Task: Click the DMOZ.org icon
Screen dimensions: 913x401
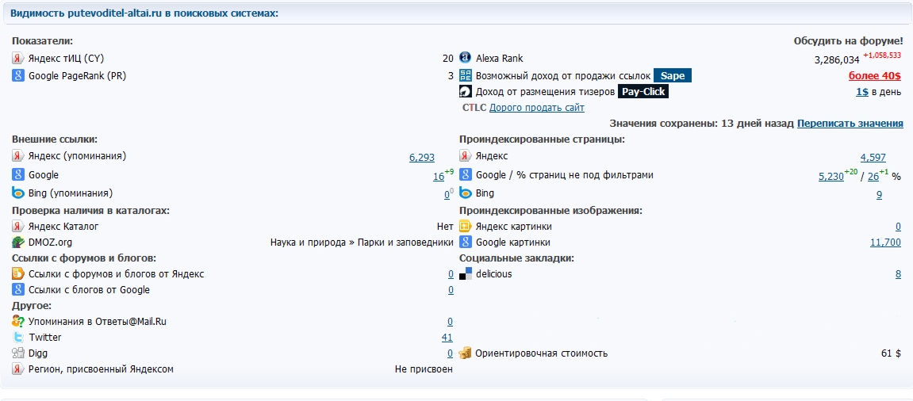Action: click(x=18, y=243)
